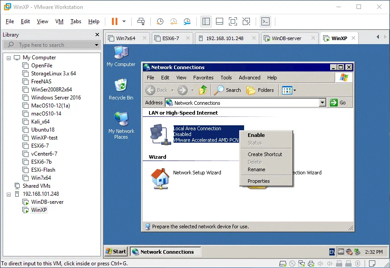Open the power options dropdown arrow
Screen dimensions: 390x268
(x=124, y=21)
